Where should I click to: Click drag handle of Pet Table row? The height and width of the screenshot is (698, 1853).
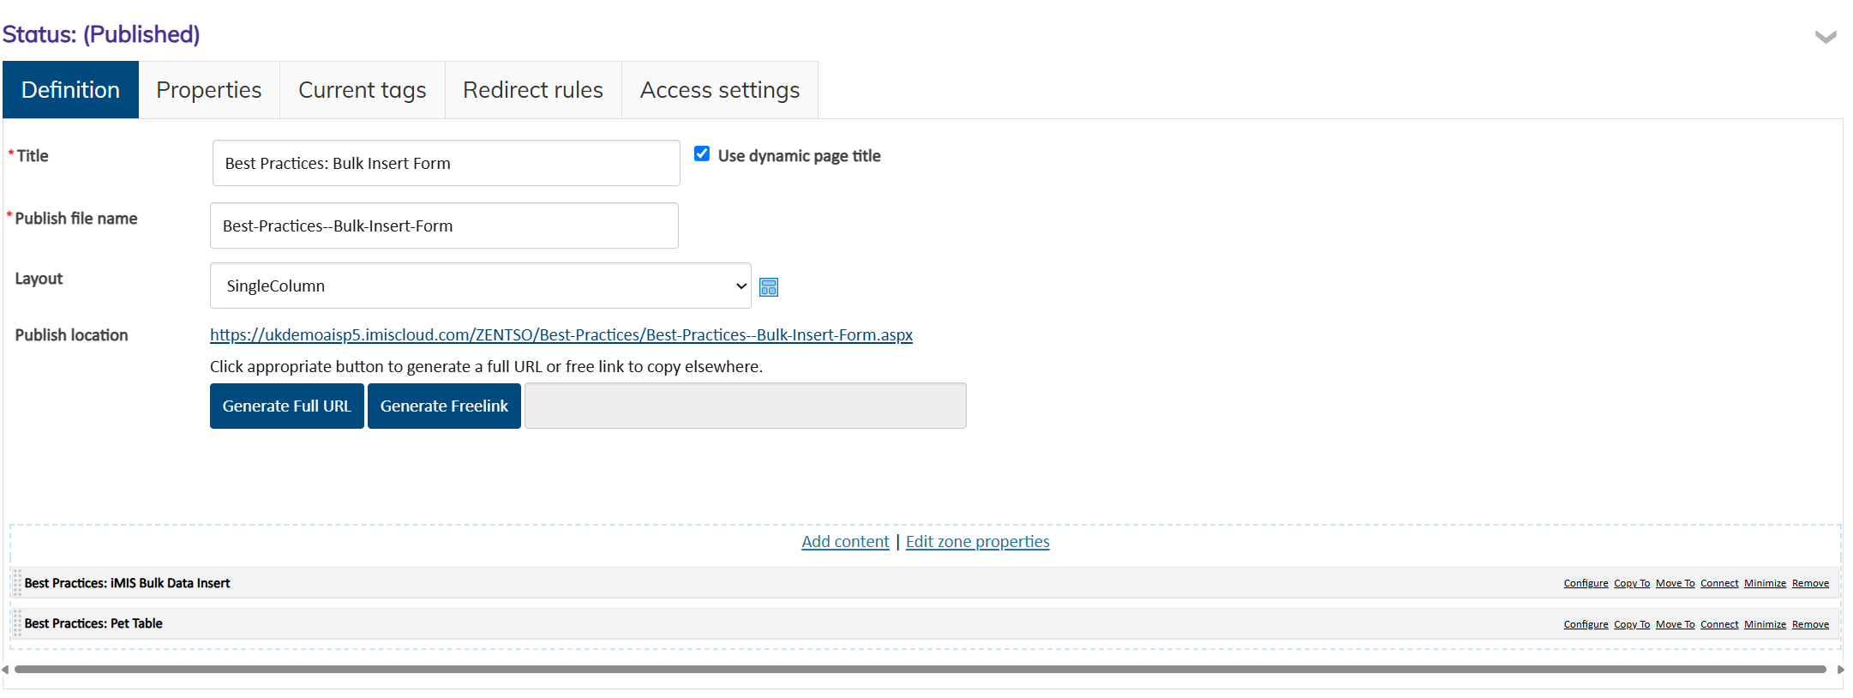[x=17, y=623]
